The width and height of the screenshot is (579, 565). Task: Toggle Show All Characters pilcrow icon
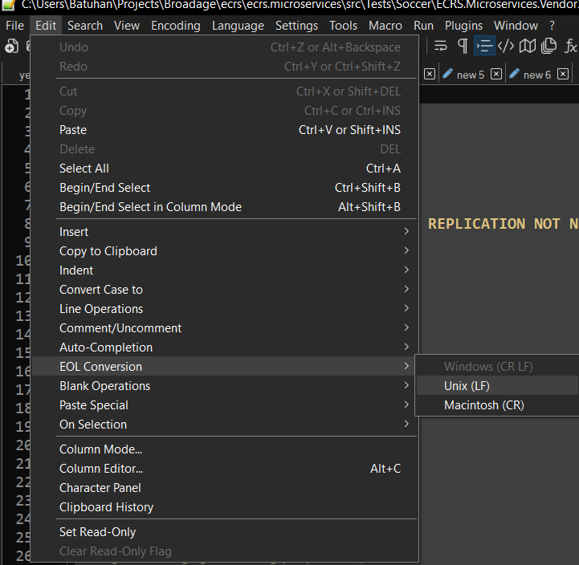pyautogui.click(x=463, y=47)
